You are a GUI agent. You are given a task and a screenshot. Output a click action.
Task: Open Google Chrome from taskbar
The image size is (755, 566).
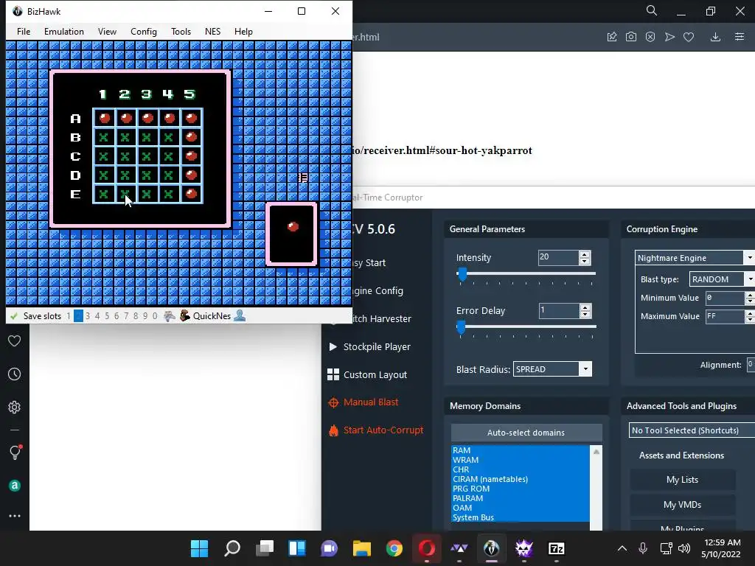pos(394,548)
